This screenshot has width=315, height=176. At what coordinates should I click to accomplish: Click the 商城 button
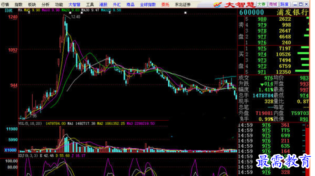273,4
